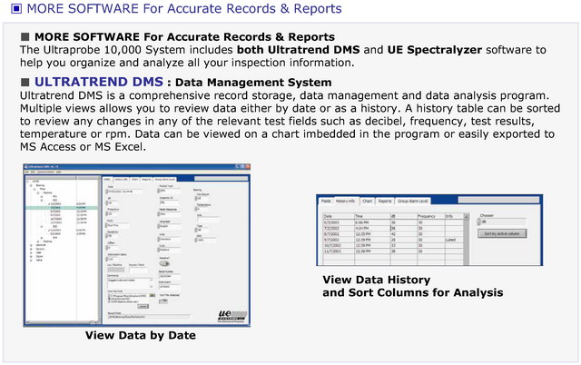The width and height of the screenshot is (581, 365).
Task: Select the Fields tab in the history screenshot
Action: [x=326, y=201]
